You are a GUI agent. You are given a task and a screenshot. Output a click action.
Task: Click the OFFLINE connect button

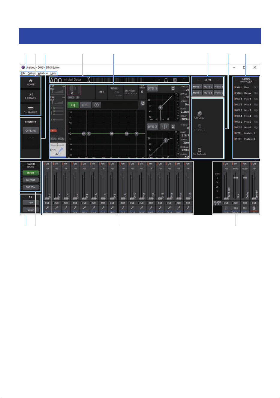(31, 131)
